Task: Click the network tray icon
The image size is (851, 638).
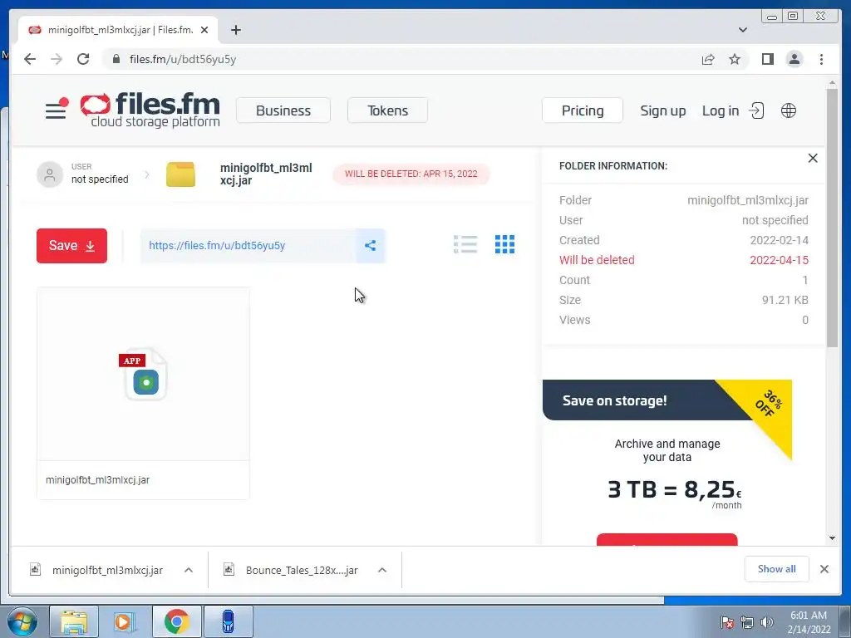Action: (747, 622)
